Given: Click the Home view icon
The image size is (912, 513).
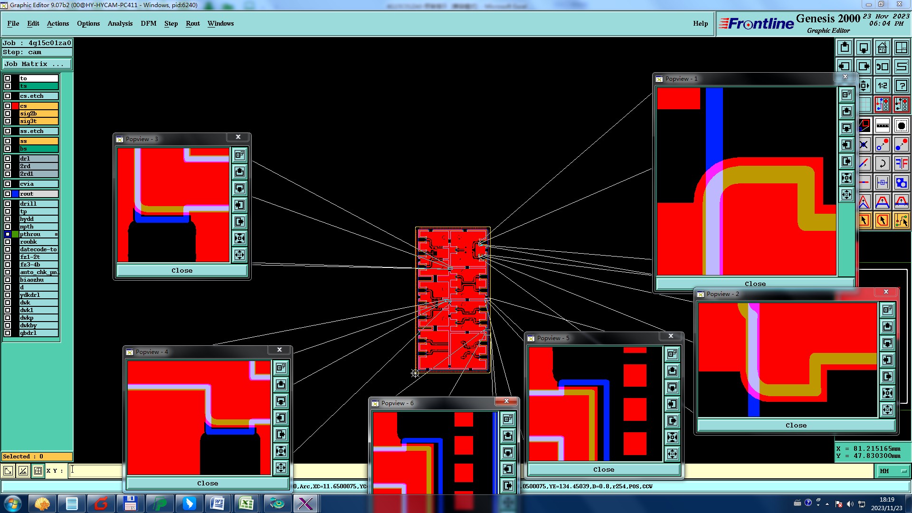Looking at the screenshot, I should click(x=882, y=47).
